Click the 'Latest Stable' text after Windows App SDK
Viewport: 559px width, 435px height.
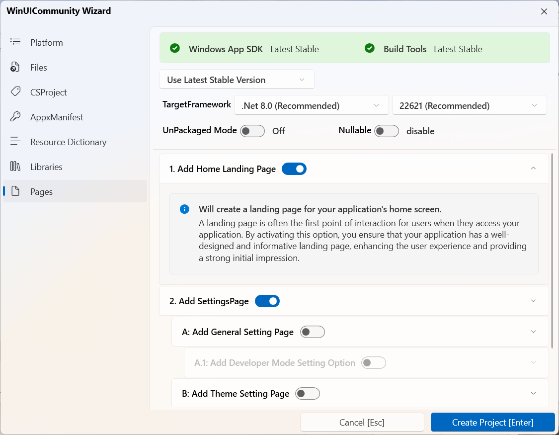coord(295,49)
